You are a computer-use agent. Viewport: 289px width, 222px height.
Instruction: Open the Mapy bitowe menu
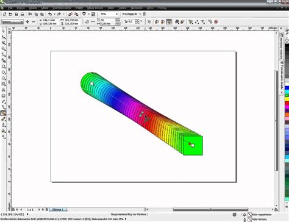tap(95, 8)
